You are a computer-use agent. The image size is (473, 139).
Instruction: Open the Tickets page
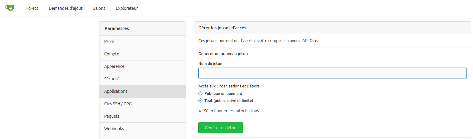31,8
